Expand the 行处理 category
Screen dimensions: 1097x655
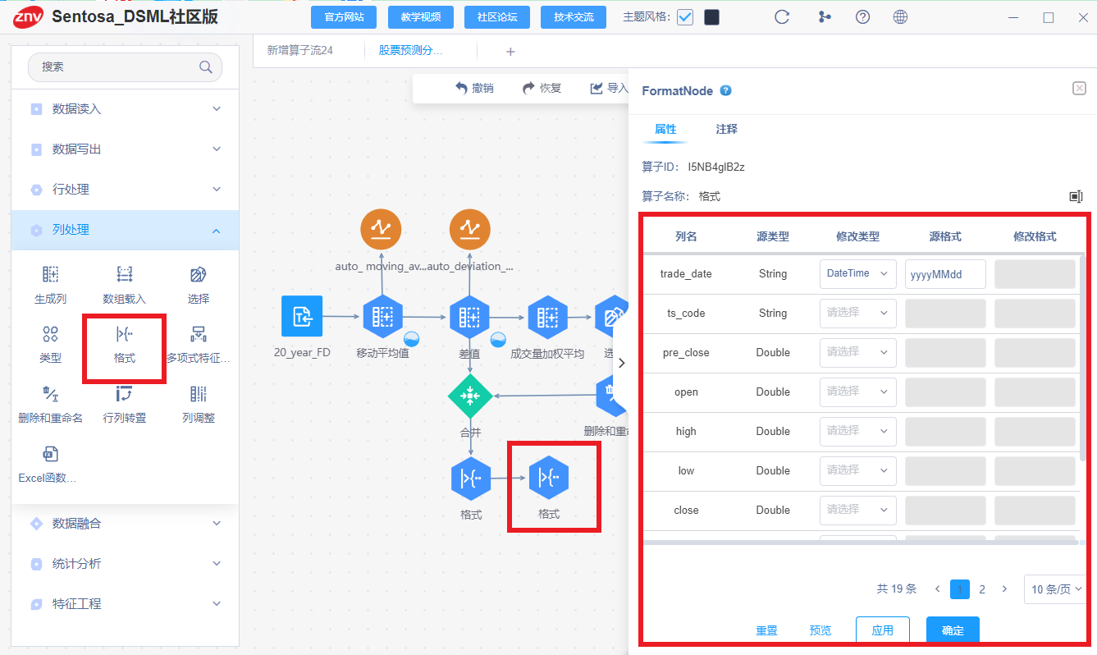pos(126,189)
